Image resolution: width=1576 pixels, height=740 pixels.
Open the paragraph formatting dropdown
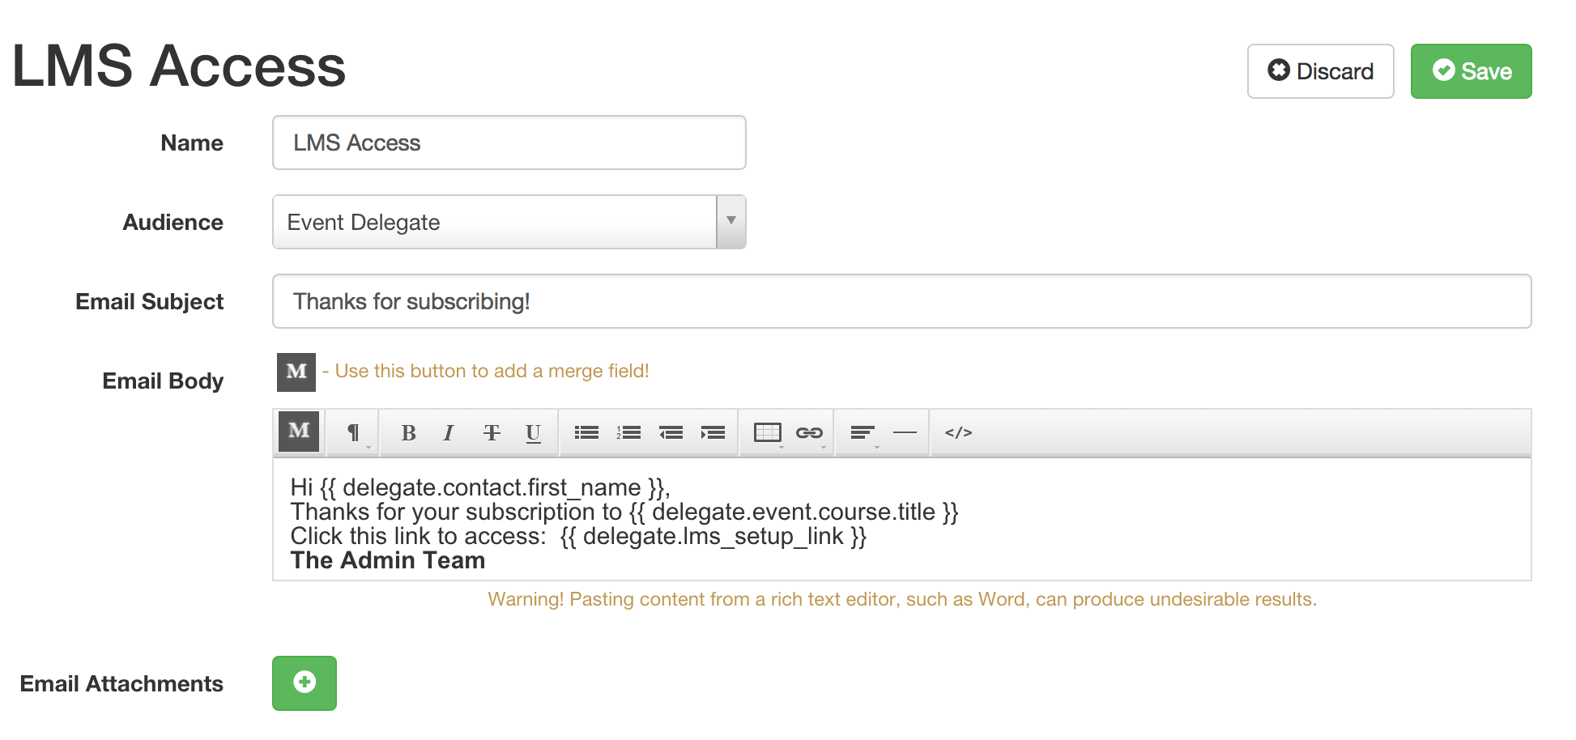pyautogui.click(x=354, y=433)
